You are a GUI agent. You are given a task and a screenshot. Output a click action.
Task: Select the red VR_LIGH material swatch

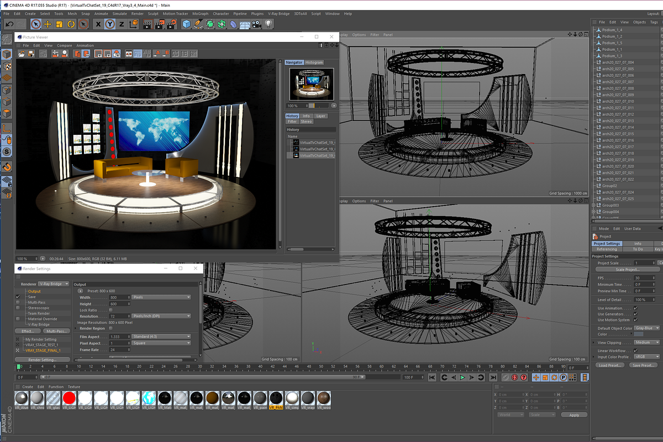[69, 398]
